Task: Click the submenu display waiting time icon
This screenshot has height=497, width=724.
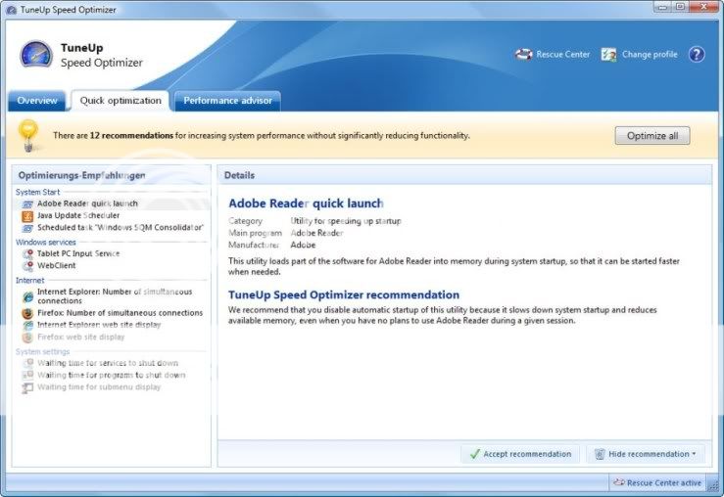Action: [x=27, y=387]
